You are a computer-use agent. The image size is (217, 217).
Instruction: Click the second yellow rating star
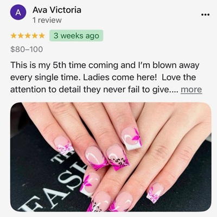coord(21,36)
